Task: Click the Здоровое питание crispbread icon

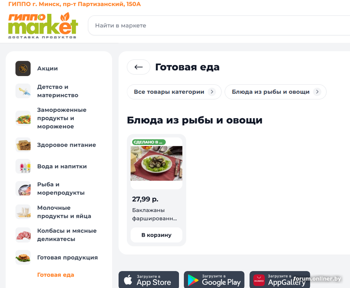Action: [x=23, y=145]
